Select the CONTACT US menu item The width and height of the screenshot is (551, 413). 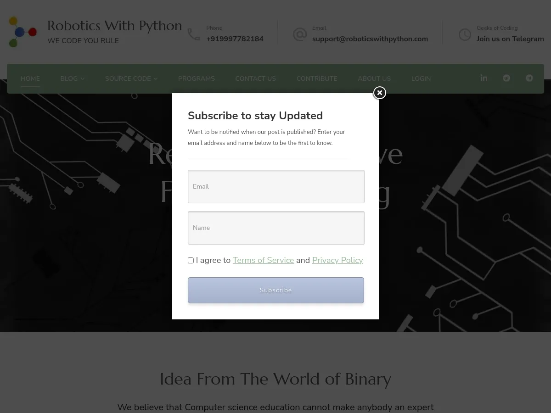point(255,78)
